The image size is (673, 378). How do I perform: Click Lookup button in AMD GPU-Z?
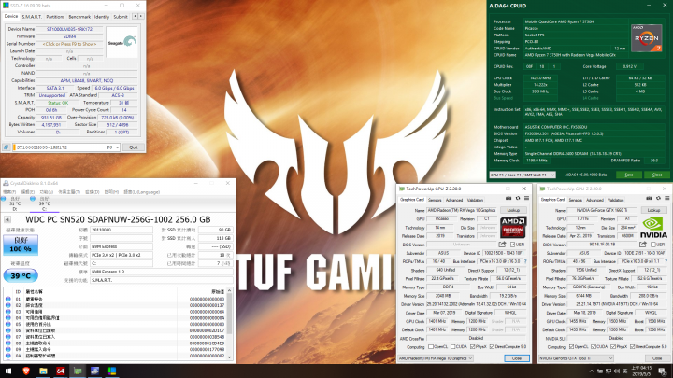click(x=513, y=210)
